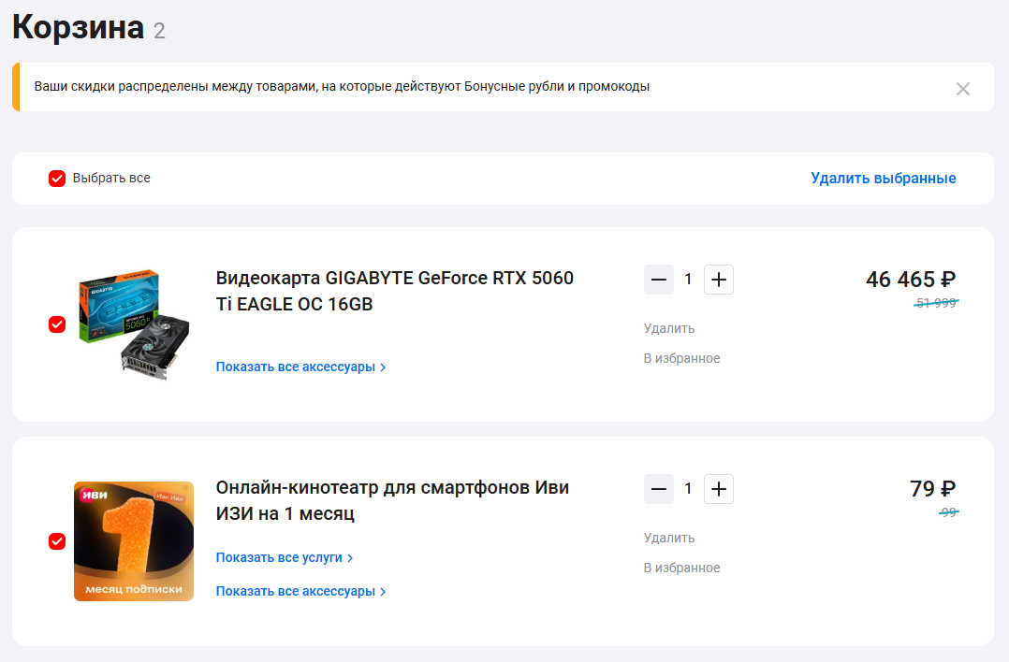1009x662 pixels.
Task: Show all accessories for the video card
Action: 300,367
